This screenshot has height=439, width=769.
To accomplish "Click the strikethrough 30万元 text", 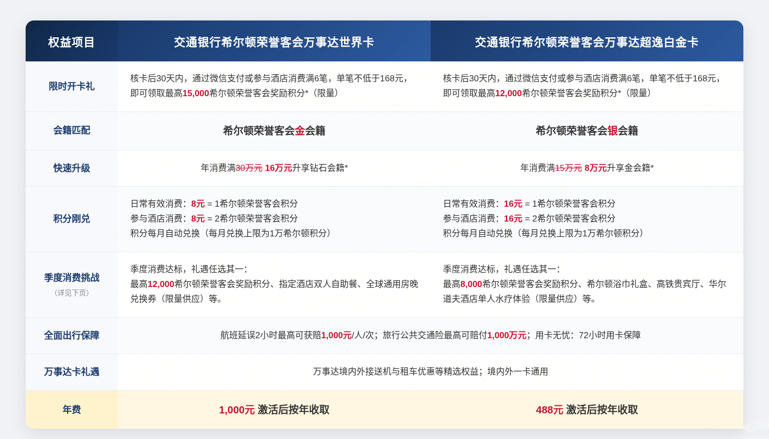I will coord(249,168).
